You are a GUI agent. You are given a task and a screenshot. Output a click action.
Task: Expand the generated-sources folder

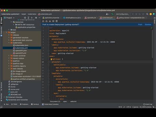(9, 37)
